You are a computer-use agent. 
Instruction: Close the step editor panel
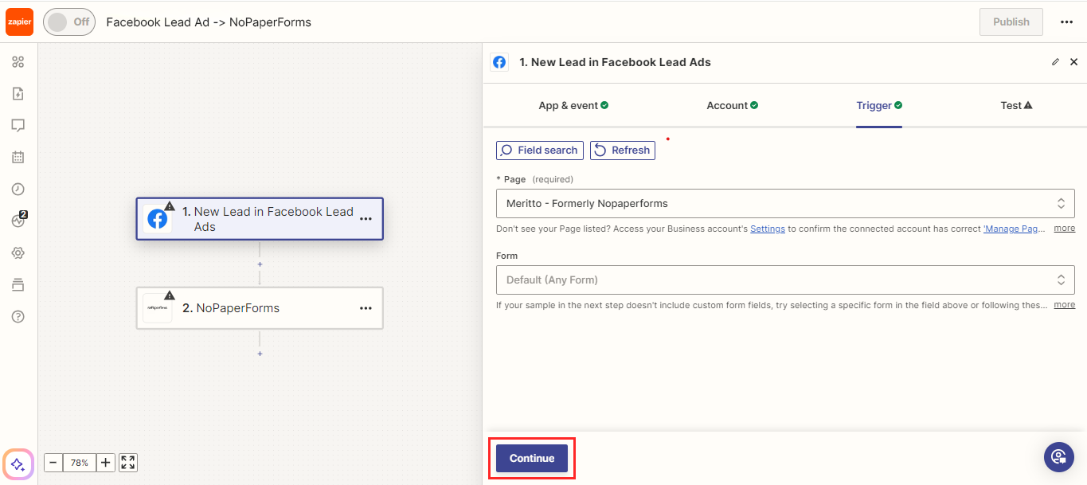(1073, 62)
